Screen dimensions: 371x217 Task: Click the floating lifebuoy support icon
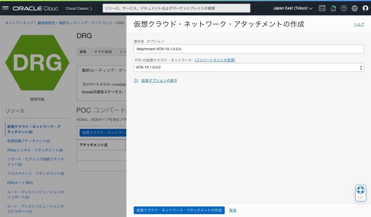coord(360,190)
